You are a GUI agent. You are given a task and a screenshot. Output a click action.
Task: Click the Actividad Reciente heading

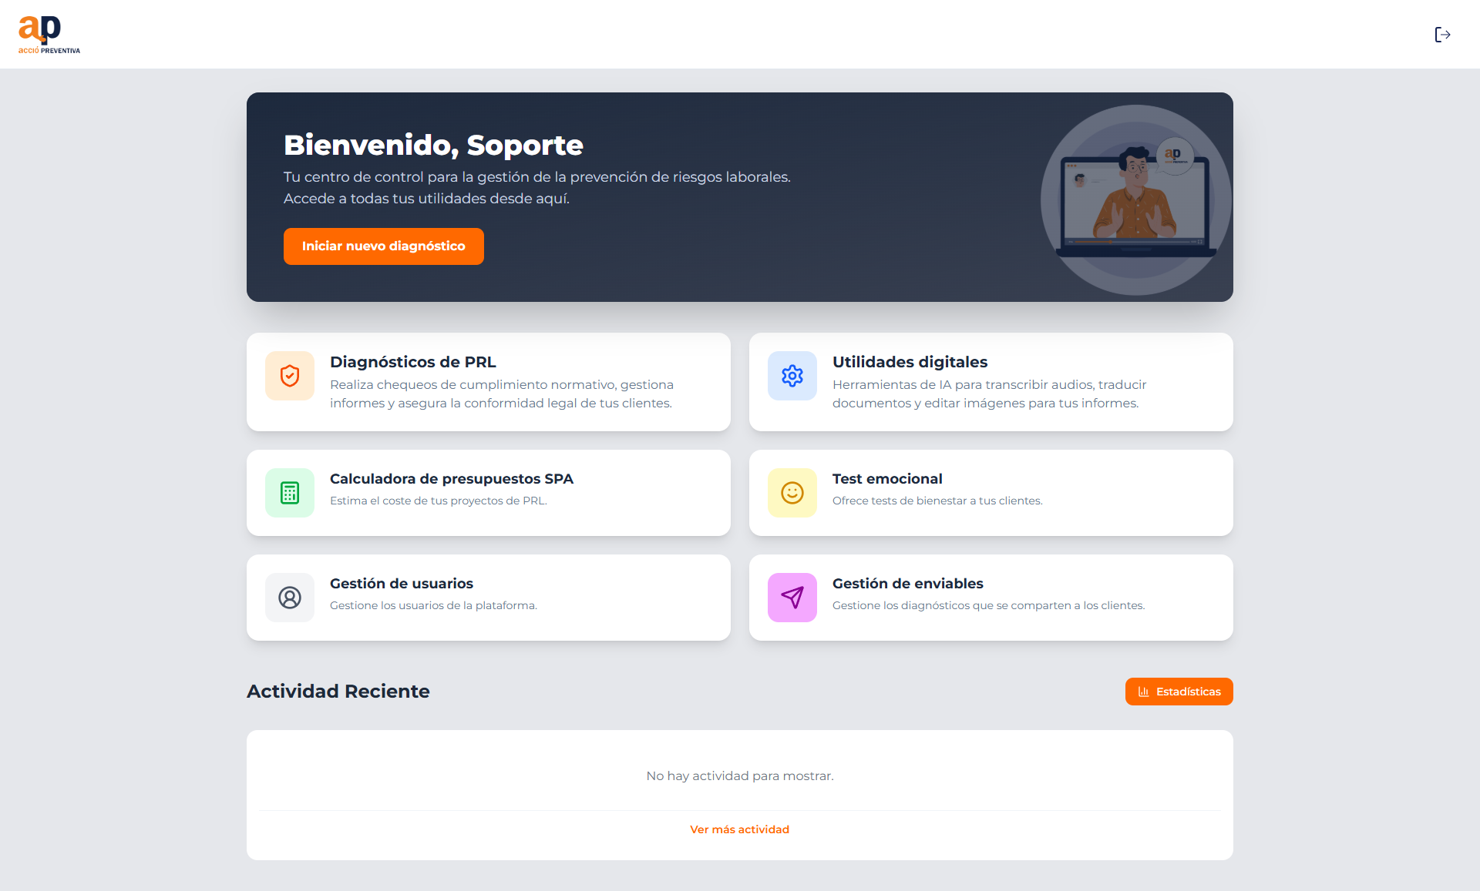[338, 692]
